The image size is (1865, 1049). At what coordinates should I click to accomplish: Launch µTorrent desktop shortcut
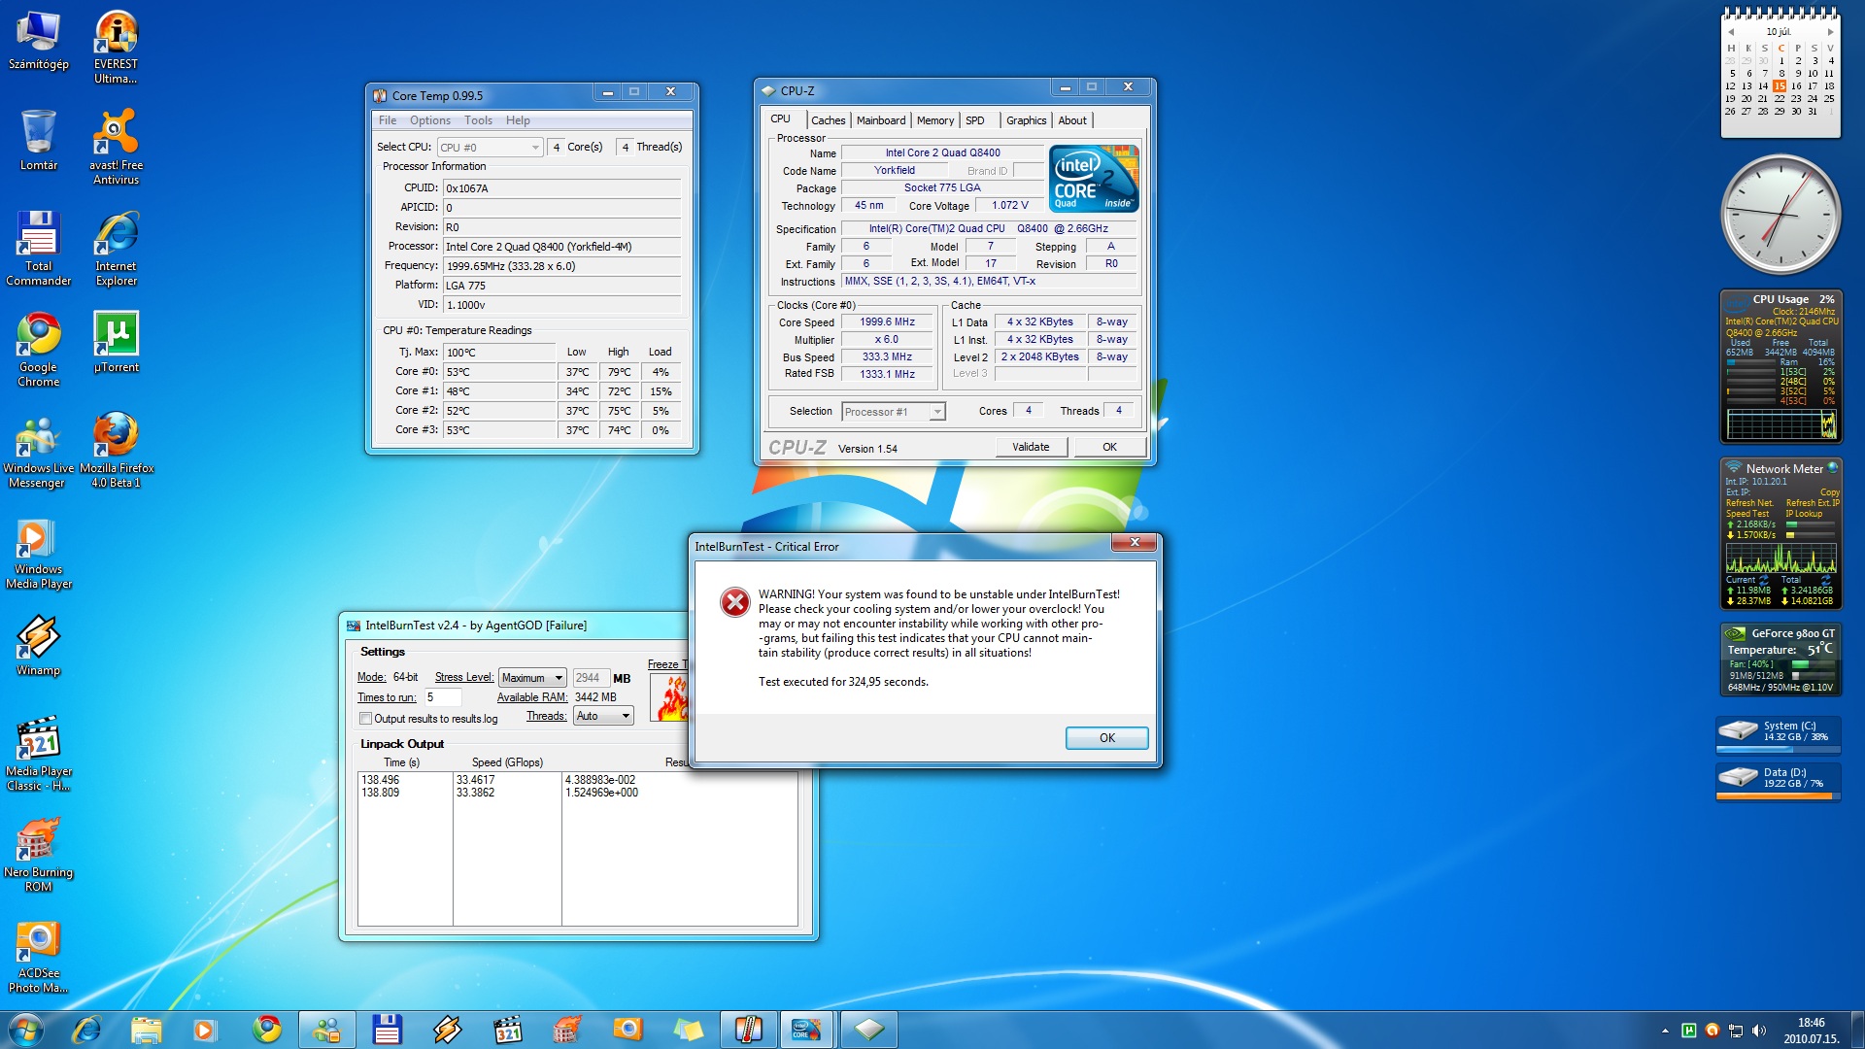pos(116,342)
